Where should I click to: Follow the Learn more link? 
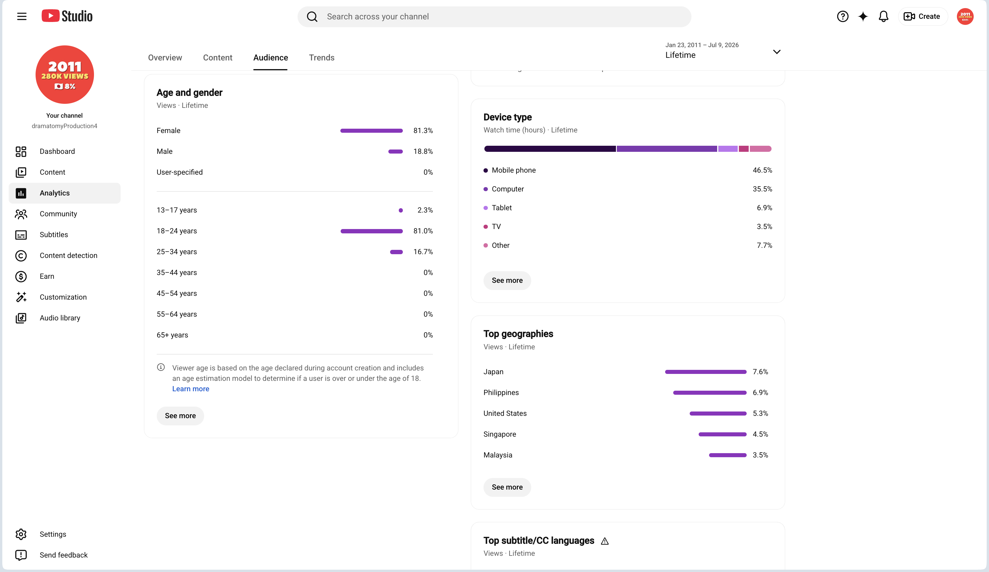click(191, 389)
